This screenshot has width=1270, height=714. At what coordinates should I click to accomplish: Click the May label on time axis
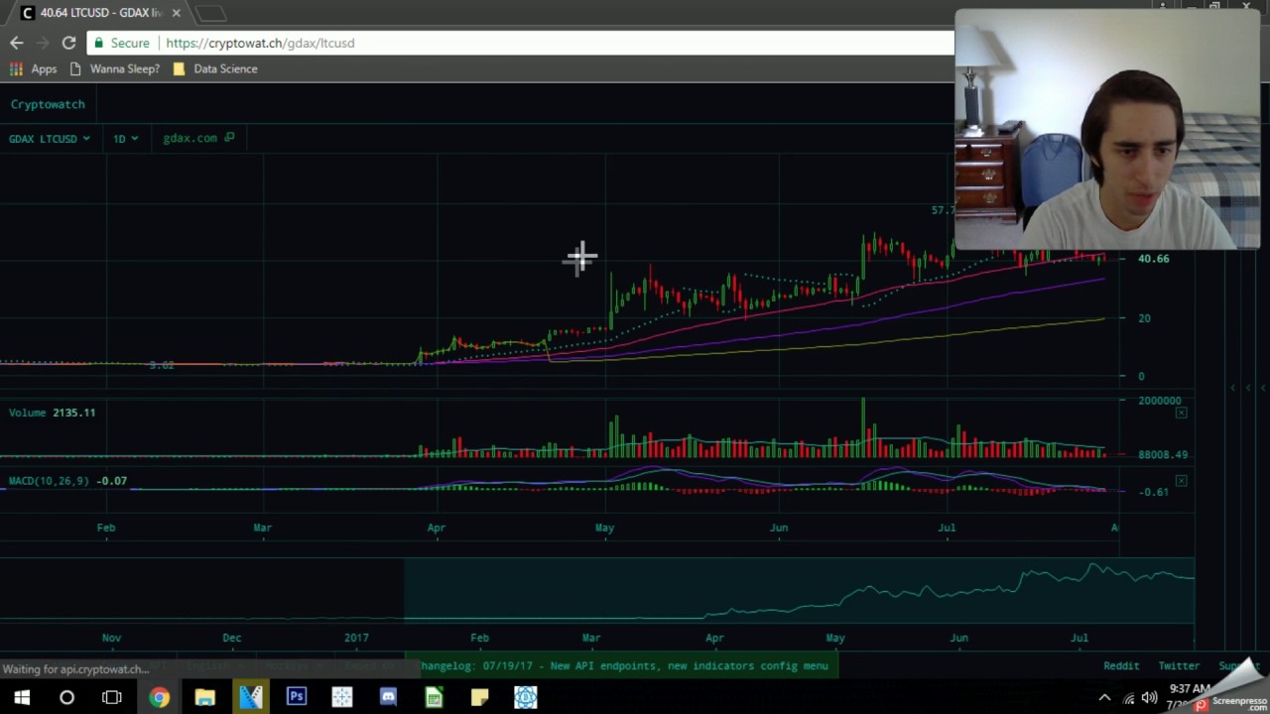[604, 528]
